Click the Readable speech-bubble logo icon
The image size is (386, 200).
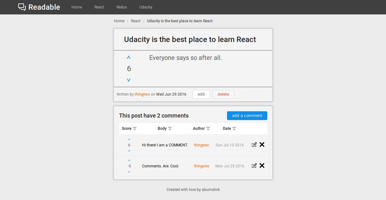point(22,7)
